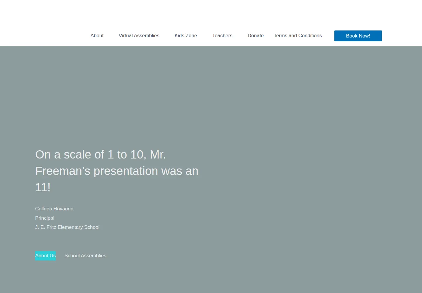422x293 pixels.
Task: Click the Donate link
Action: pyautogui.click(x=256, y=35)
